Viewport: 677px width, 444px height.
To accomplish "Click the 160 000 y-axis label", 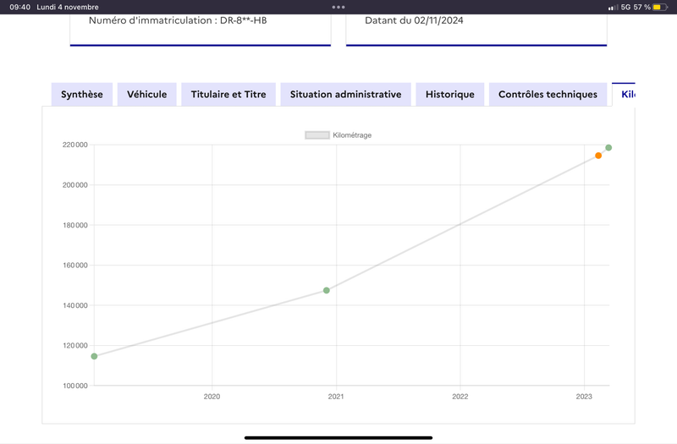I will pyautogui.click(x=75, y=266).
